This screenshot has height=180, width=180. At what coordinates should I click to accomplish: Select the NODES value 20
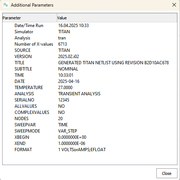click(x=60, y=119)
